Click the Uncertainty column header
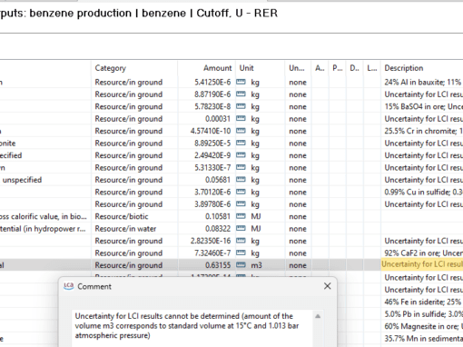Screen dimensions: 463x347 coord(298,68)
